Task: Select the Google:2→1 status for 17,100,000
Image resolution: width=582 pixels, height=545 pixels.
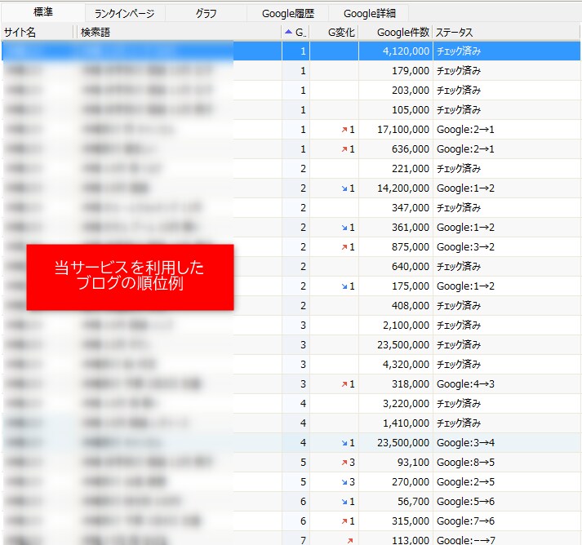Action: coord(465,130)
